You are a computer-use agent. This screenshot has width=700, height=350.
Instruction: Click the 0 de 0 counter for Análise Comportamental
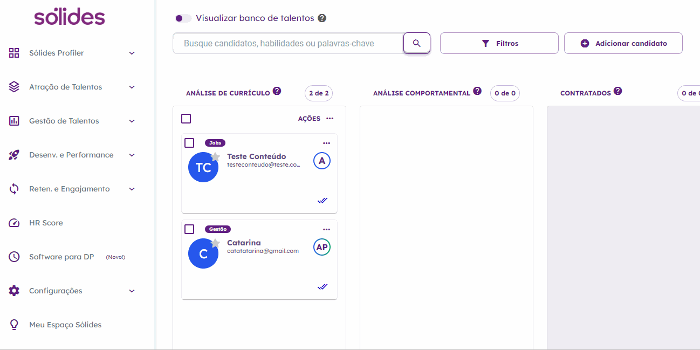pos(505,93)
